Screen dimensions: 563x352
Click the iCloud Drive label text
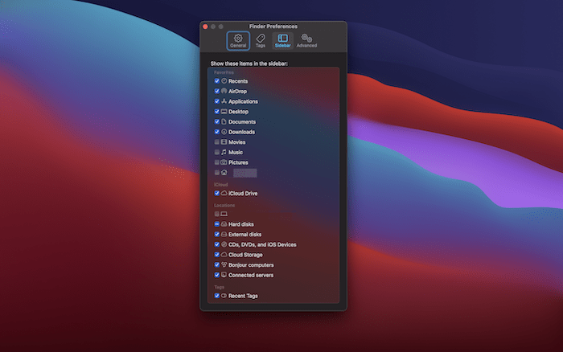pos(243,193)
